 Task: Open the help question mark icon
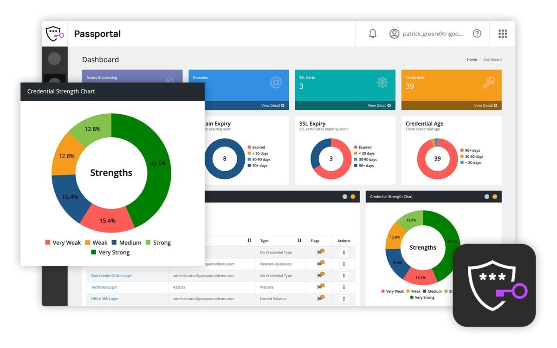click(477, 33)
